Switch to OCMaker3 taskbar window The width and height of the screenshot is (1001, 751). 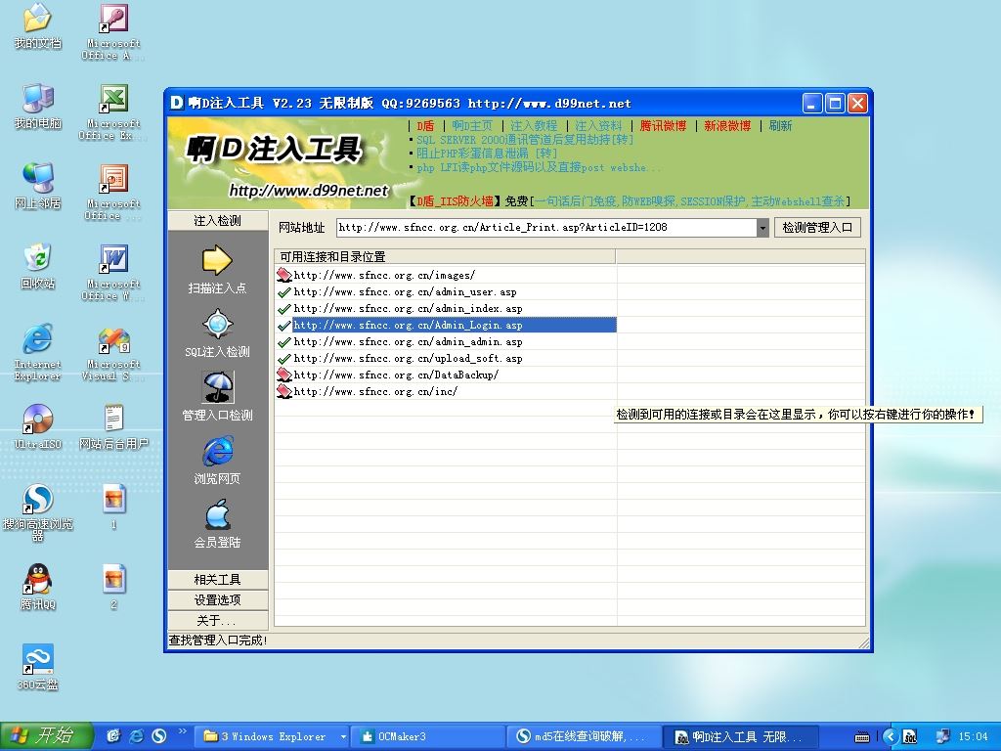coord(427,736)
